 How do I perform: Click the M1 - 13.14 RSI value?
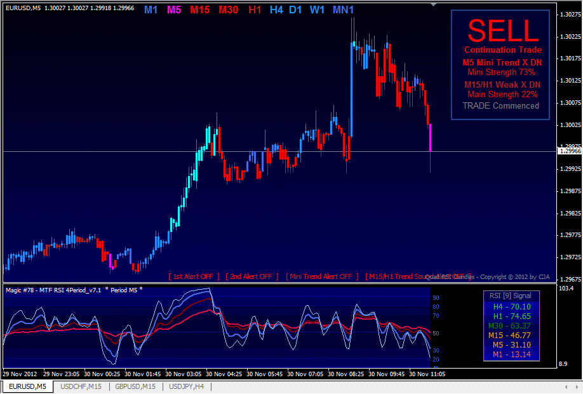(x=512, y=355)
